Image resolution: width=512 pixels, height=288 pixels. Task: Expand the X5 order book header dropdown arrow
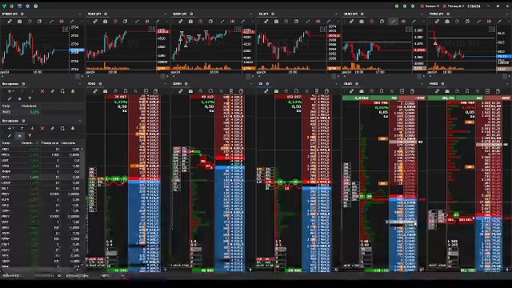click(337, 84)
